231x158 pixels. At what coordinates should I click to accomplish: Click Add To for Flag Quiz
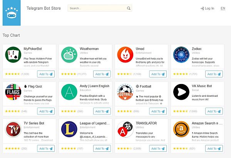pyautogui.click(x=46, y=111)
